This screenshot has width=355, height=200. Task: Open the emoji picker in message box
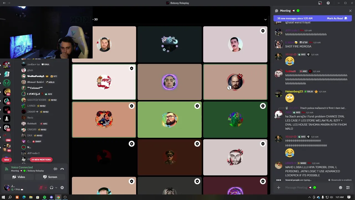tap(341, 187)
